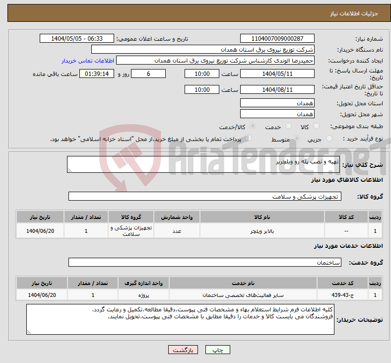Viewport: 391px width, 363px height.
Task: Click the service code ج-43-439 cell
Action: click(x=343, y=295)
